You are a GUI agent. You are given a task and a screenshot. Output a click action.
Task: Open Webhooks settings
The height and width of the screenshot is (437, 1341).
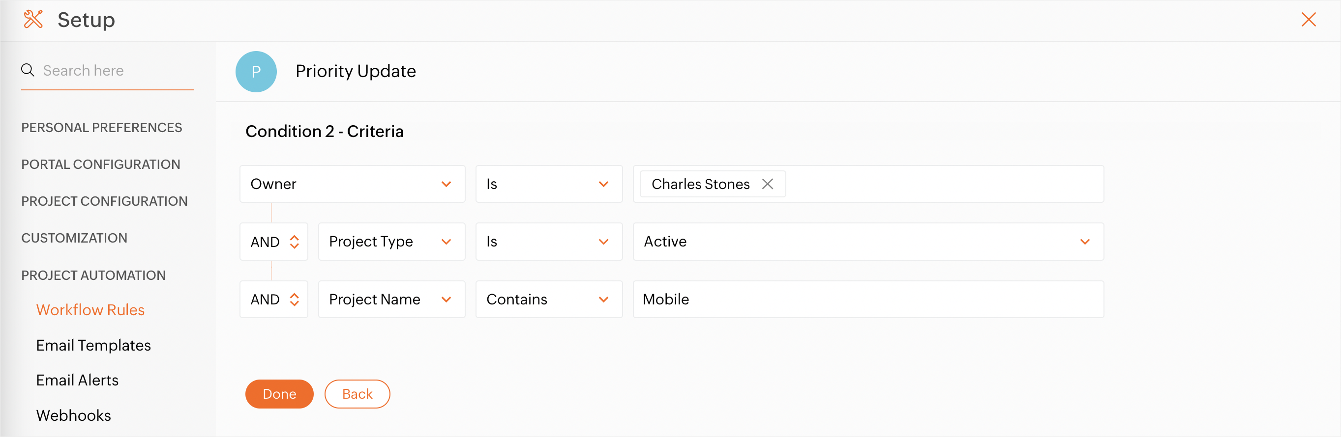point(73,415)
